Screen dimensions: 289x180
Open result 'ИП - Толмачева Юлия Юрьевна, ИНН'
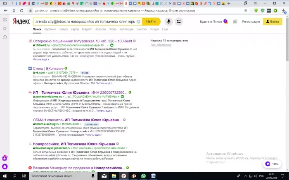point(80,92)
